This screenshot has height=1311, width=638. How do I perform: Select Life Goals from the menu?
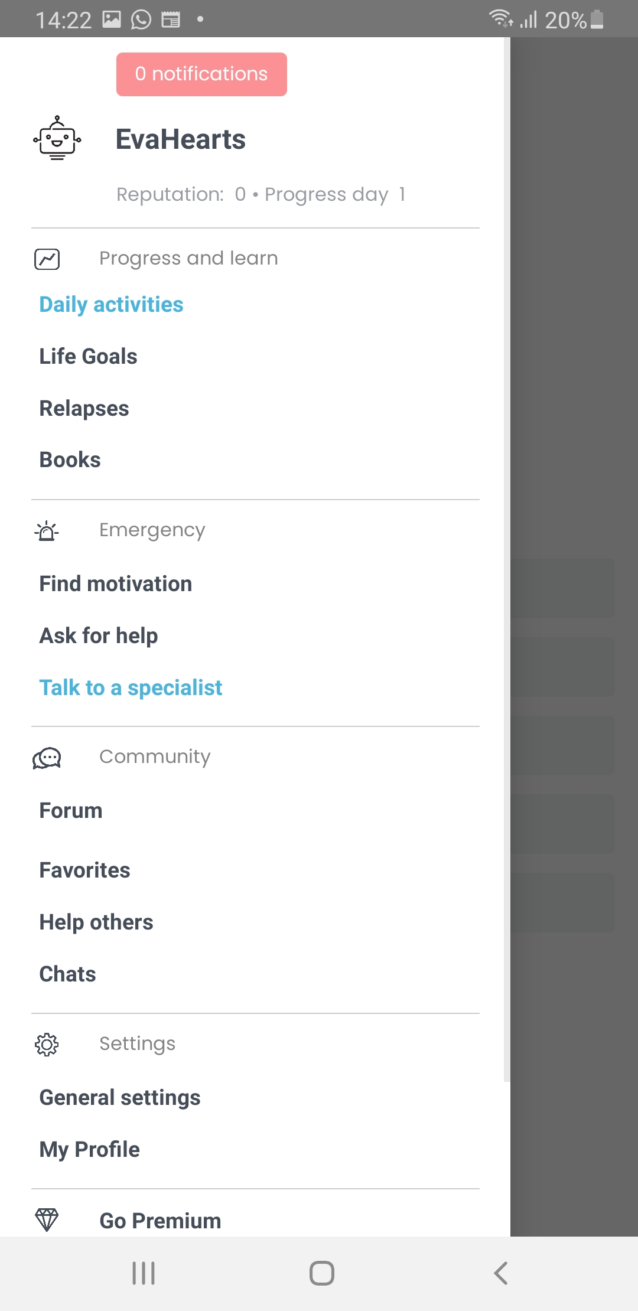(x=88, y=357)
